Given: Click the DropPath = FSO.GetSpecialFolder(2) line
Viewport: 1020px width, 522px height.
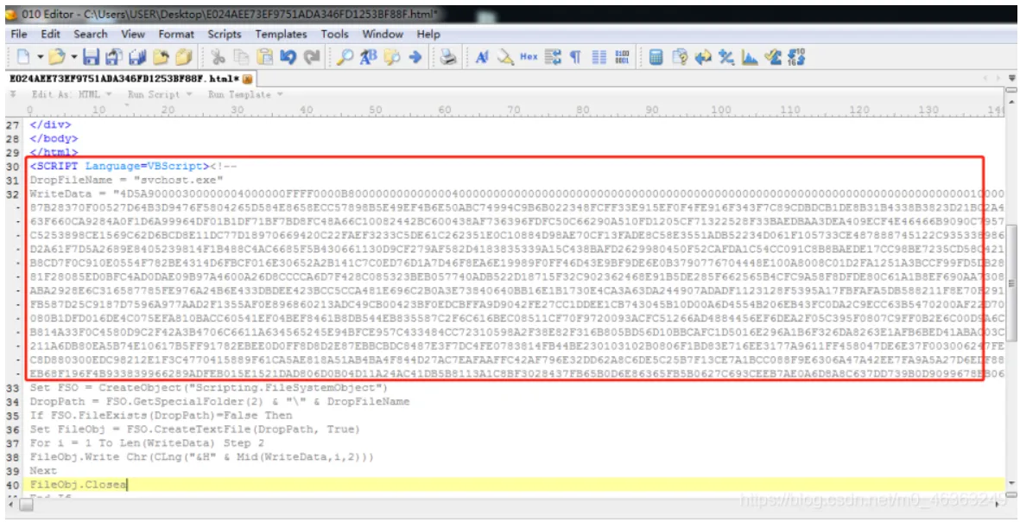Looking at the screenshot, I should click(220, 401).
